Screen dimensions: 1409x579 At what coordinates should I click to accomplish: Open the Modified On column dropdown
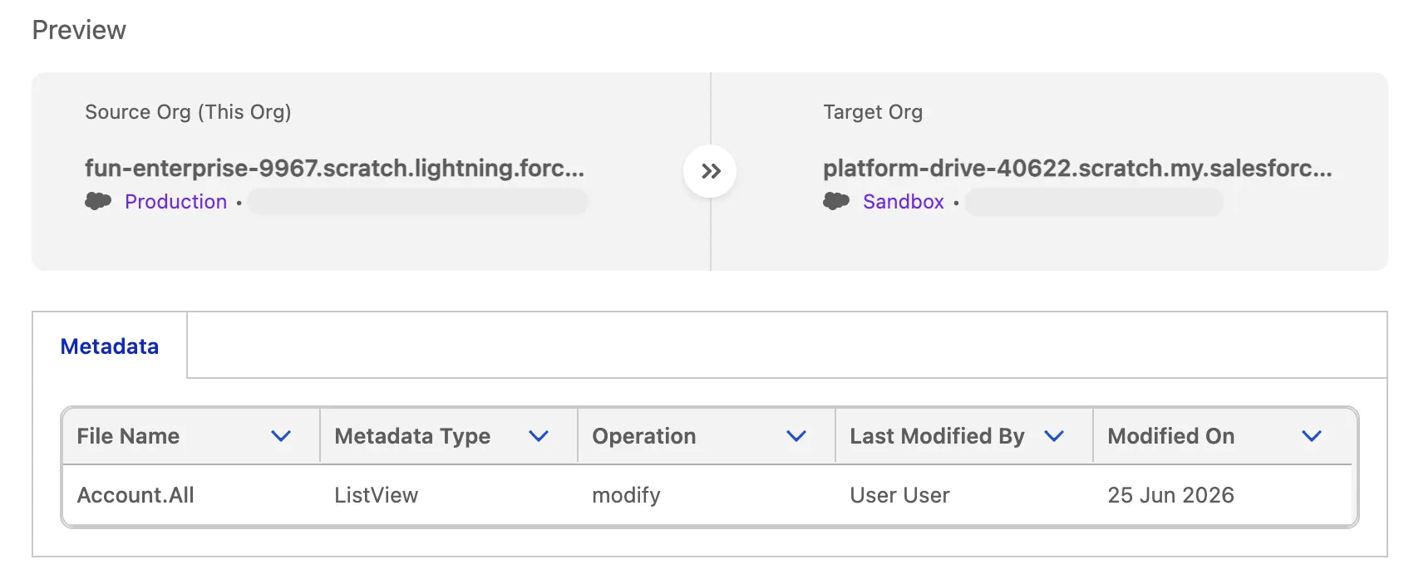[x=1312, y=436]
